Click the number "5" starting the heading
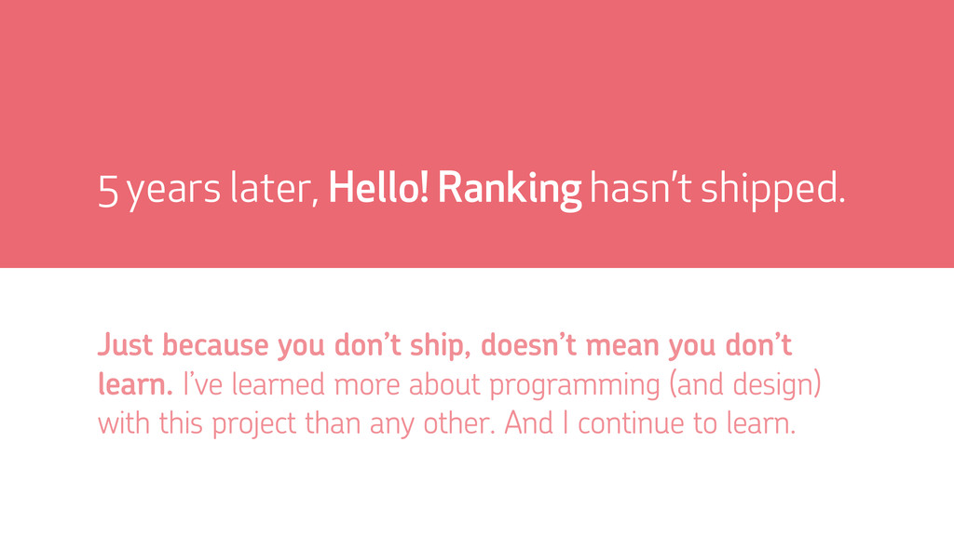This screenshot has height=536, width=954. (x=108, y=191)
